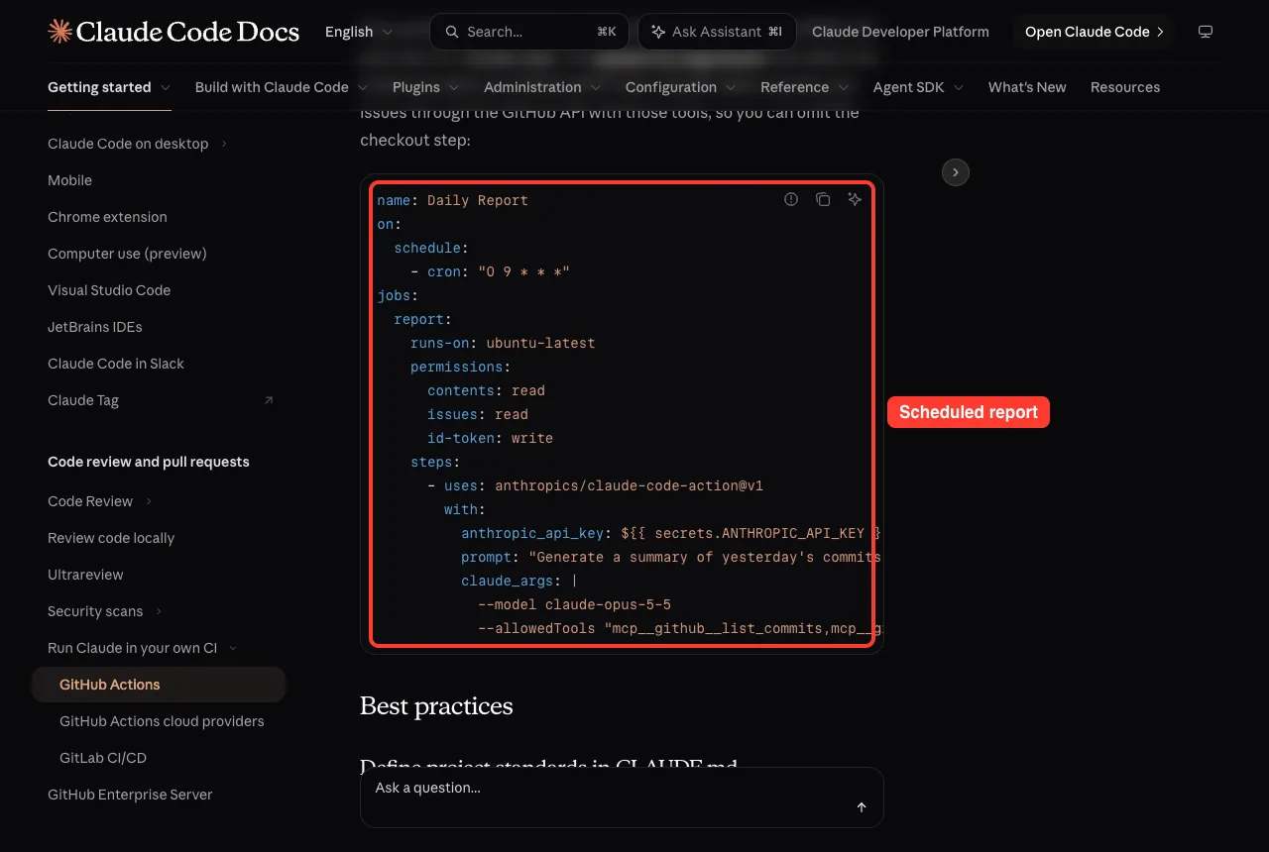Copy the Daily Report code block
This screenshot has width=1269, height=852.
(x=823, y=199)
